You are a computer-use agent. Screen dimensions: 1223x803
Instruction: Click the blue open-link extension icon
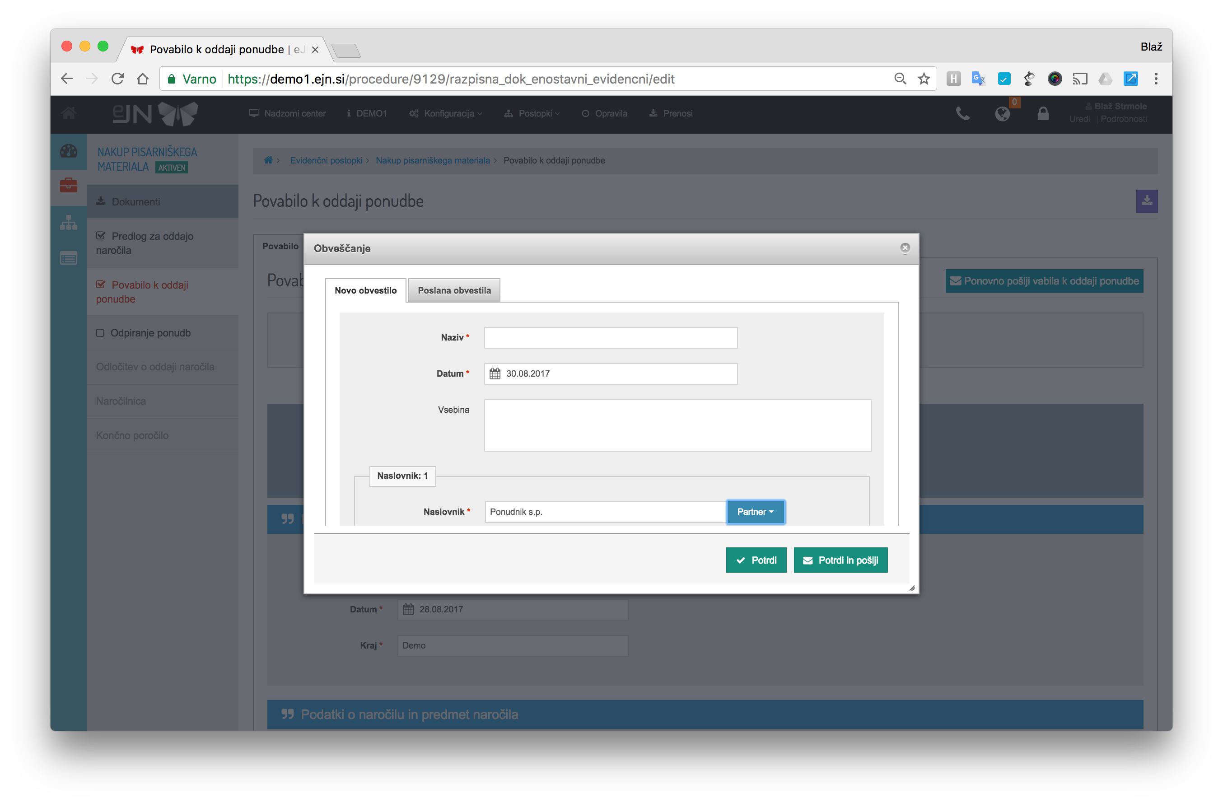1130,79
